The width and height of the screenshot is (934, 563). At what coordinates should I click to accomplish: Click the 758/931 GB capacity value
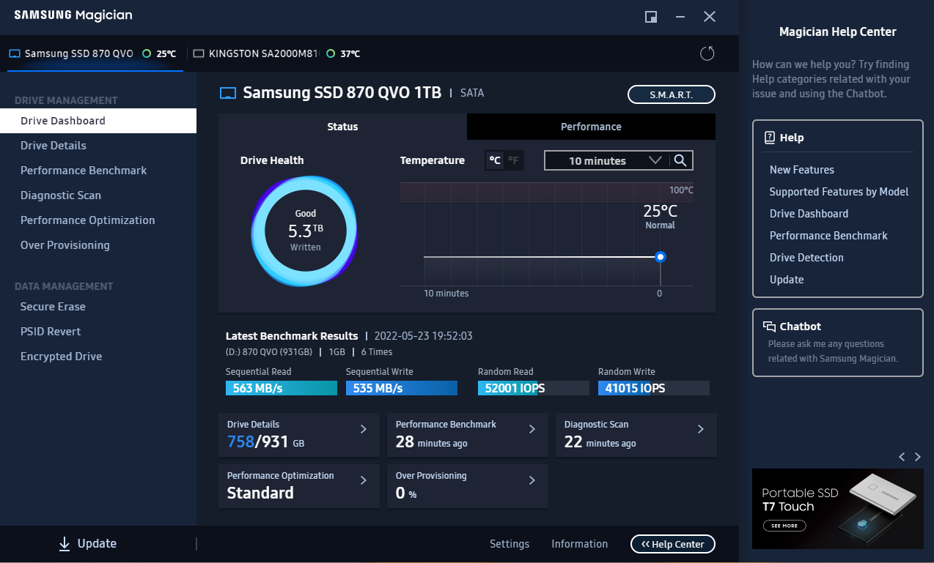point(265,441)
